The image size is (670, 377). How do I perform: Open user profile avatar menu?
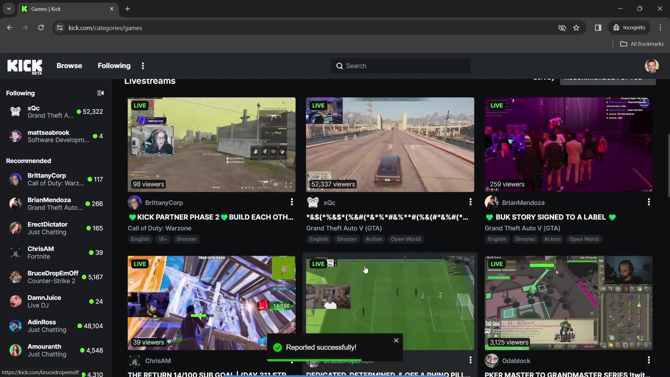point(652,66)
